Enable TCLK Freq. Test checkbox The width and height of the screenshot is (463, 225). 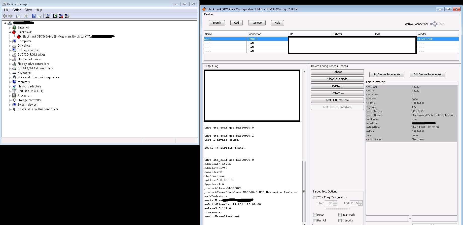pos(315,197)
